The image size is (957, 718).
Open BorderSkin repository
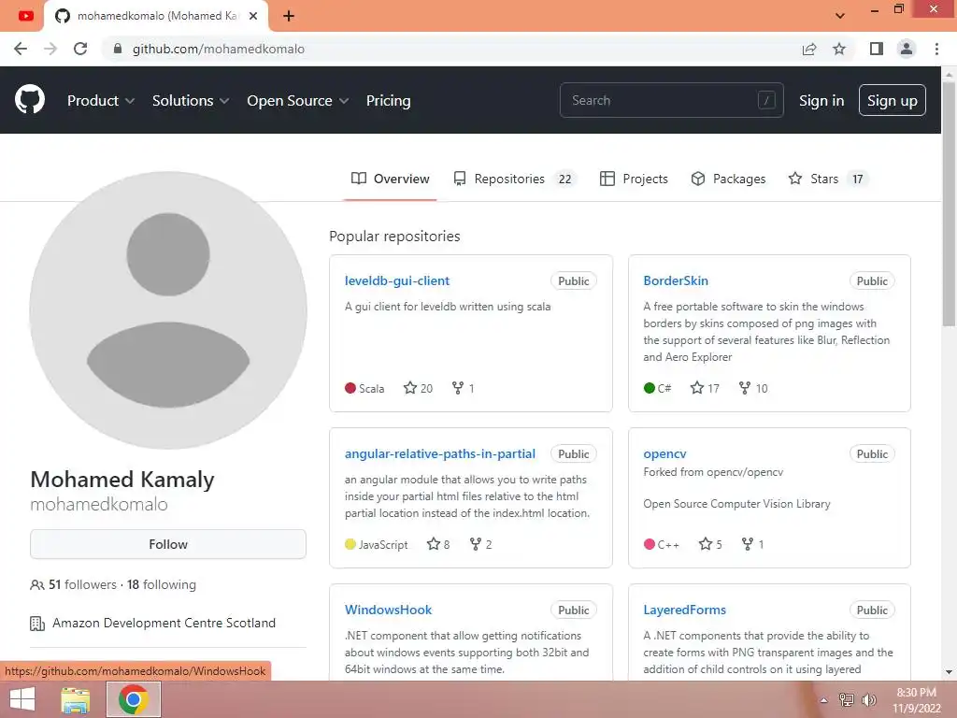click(676, 280)
